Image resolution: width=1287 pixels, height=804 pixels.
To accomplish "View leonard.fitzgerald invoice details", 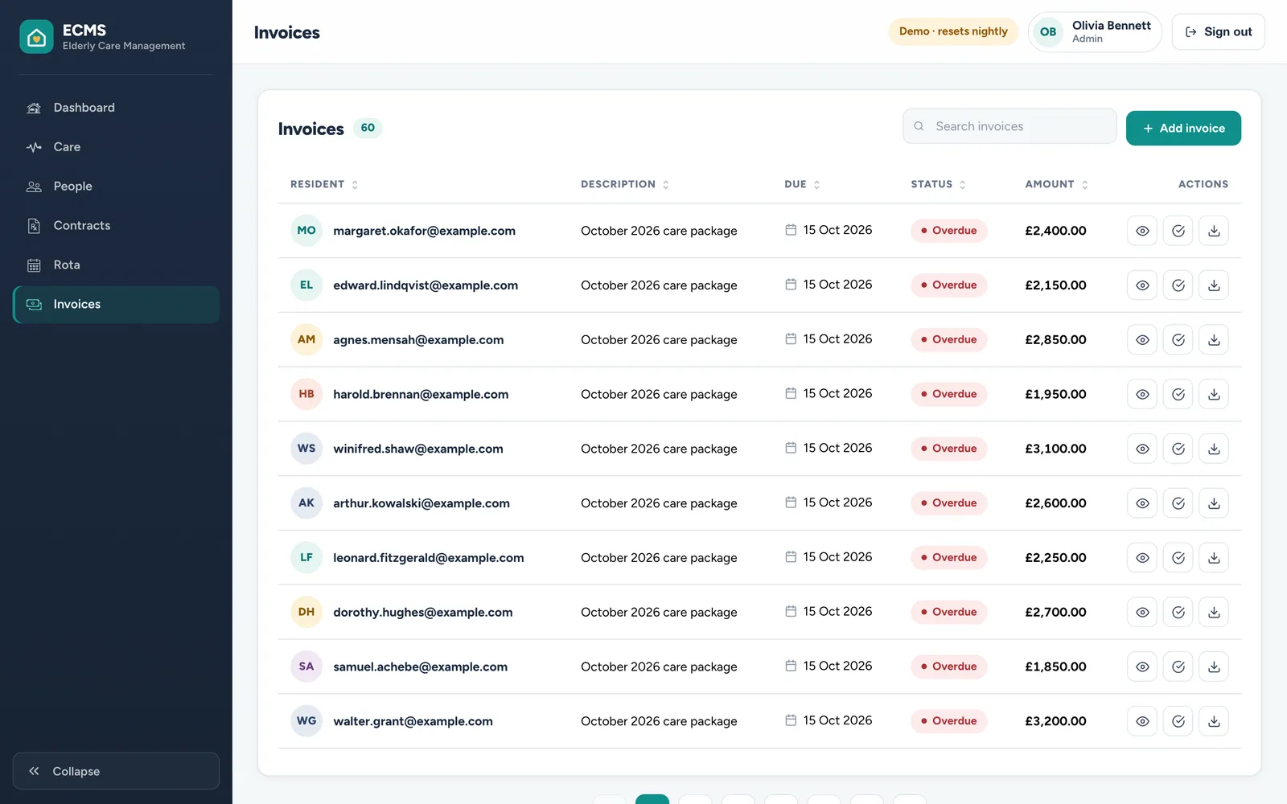I will tap(1142, 558).
